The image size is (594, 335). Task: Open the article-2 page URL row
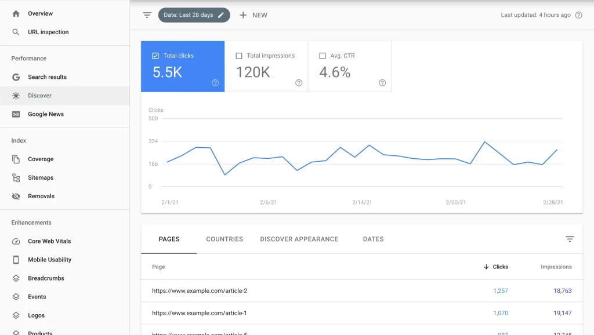[200, 291]
